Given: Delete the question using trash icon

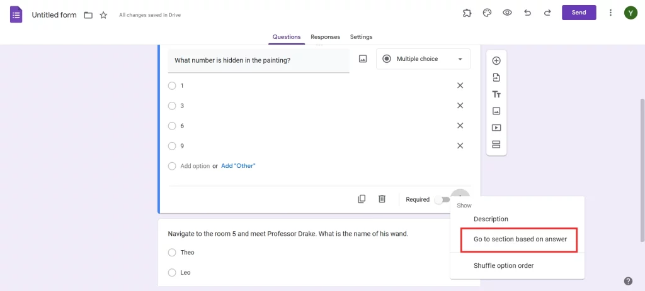Looking at the screenshot, I should point(382,199).
